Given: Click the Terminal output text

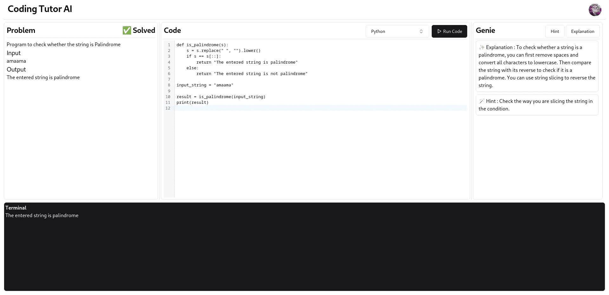Looking at the screenshot, I should coord(42,216).
